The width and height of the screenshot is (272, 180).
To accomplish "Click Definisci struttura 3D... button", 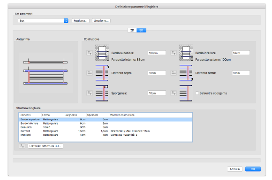I will pos(45,146).
